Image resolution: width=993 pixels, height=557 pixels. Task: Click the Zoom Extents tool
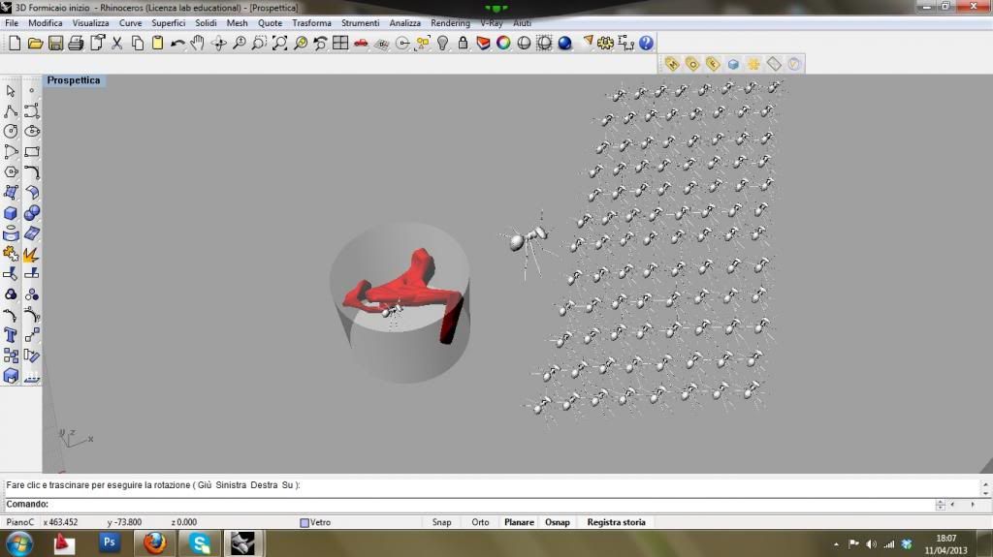[279, 43]
